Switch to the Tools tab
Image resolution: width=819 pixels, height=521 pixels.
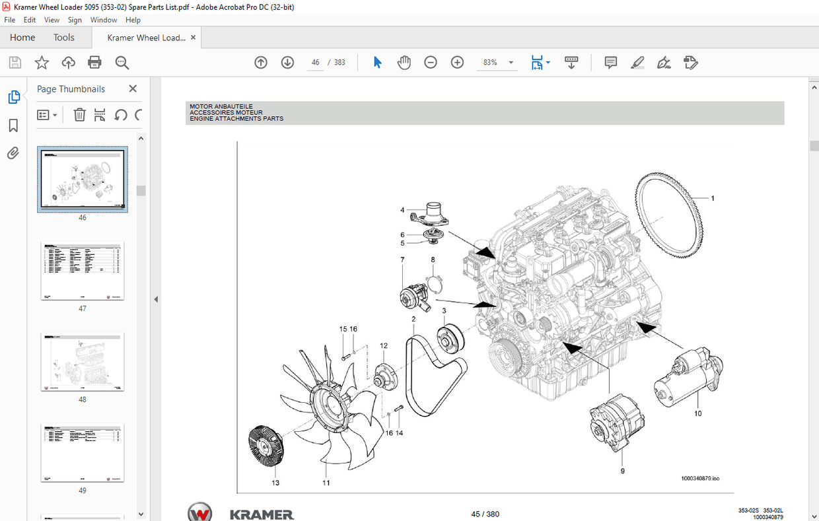[63, 38]
